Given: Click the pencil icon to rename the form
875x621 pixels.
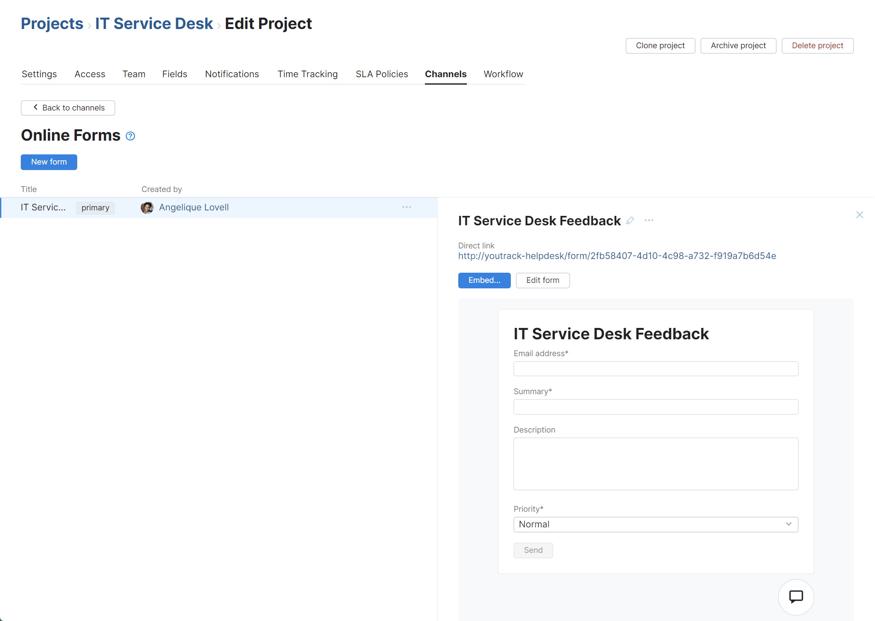Looking at the screenshot, I should (630, 221).
